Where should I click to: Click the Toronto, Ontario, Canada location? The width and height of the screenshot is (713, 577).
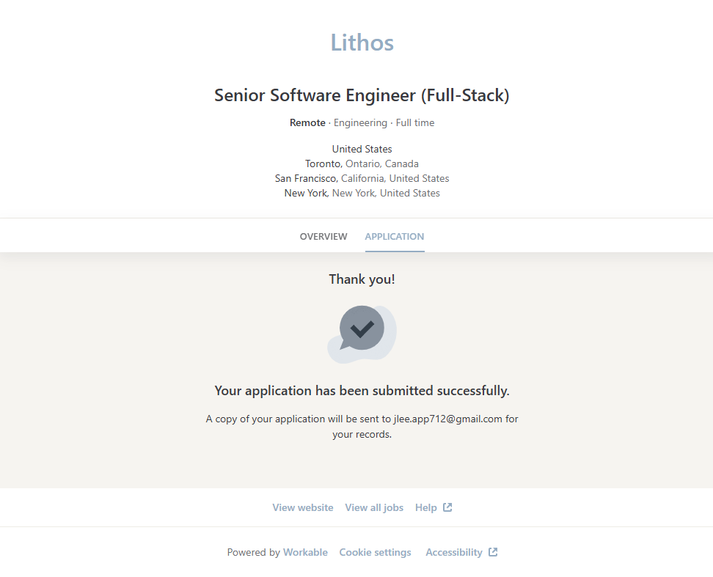(x=362, y=163)
